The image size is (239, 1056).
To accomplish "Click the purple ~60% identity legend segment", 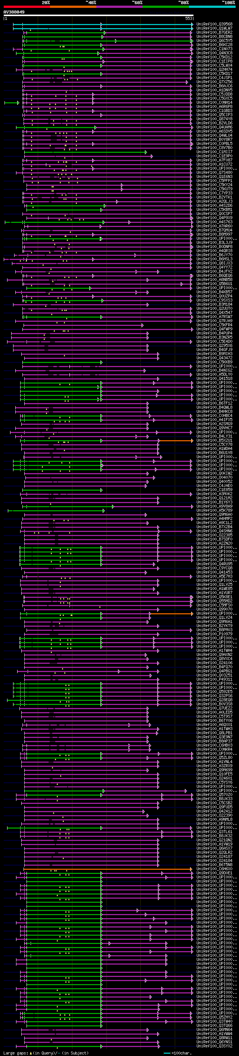I will [119, 7].
